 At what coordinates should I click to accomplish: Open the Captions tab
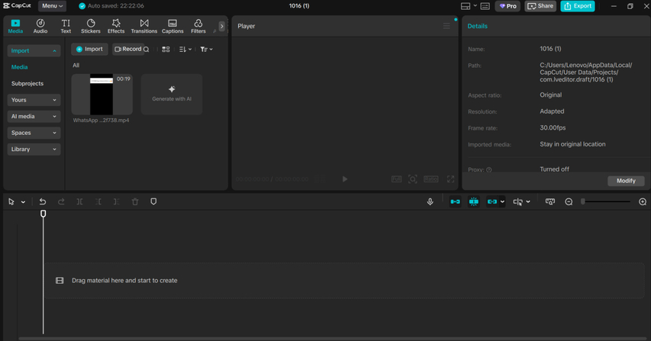tap(172, 26)
